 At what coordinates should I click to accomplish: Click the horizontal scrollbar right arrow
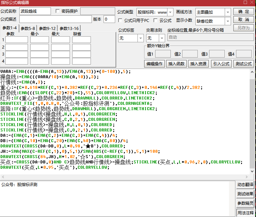[x=247, y=177]
